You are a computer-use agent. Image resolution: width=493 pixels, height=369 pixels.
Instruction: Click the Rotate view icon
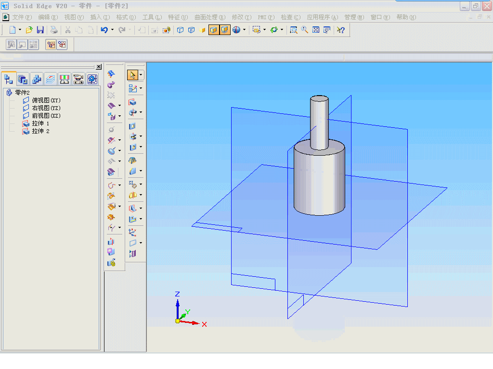[274, 30]
